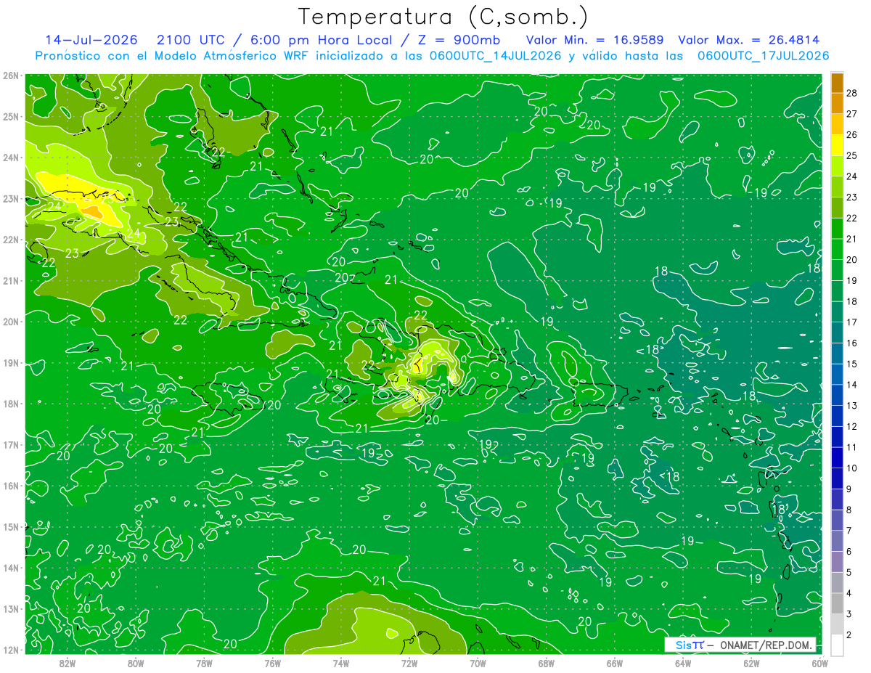Image resolution: width=871 pixels, height=673 pixels.
Task: Click the 23N latitude axis label
Action: click(10, 198)
